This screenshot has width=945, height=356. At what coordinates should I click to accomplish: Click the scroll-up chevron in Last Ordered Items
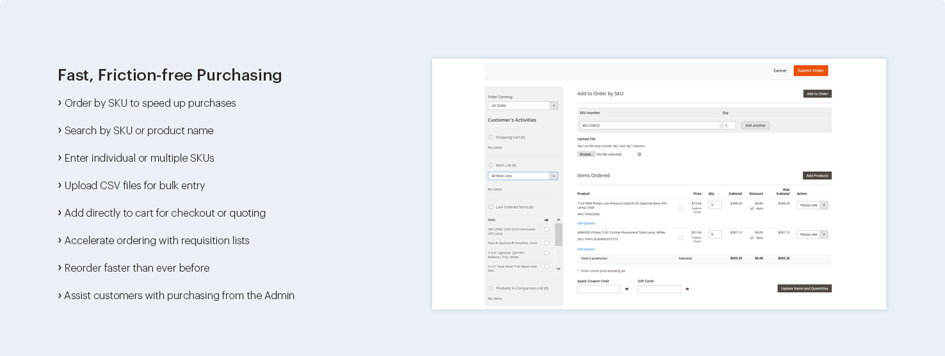pyautogui.click(x=558, y=220)
